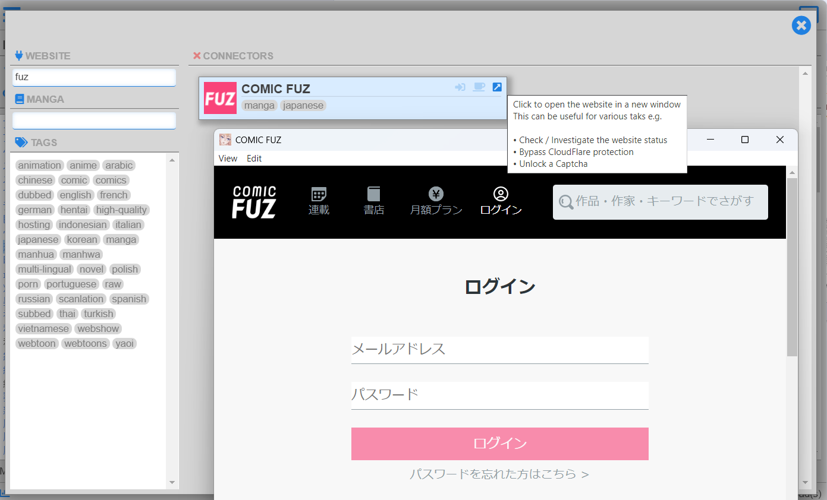Image resolution: width=827 pixels, height=500 pixels.
Task: Focus the website filter field containing fuz
Action: (x=94, y=77)
